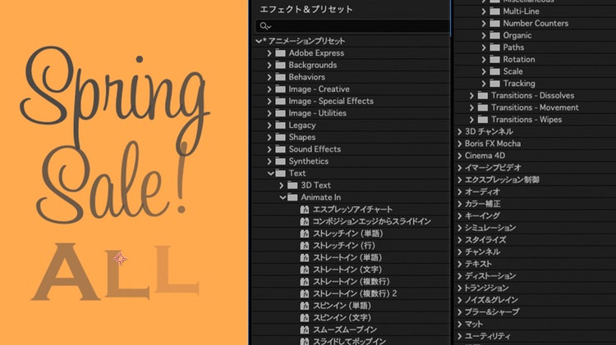Image resolution: width=616 pixels, height=345 pixels.
Task: Click the Paths folder icon
Action: pyautogui.click(x=494, y=48)
